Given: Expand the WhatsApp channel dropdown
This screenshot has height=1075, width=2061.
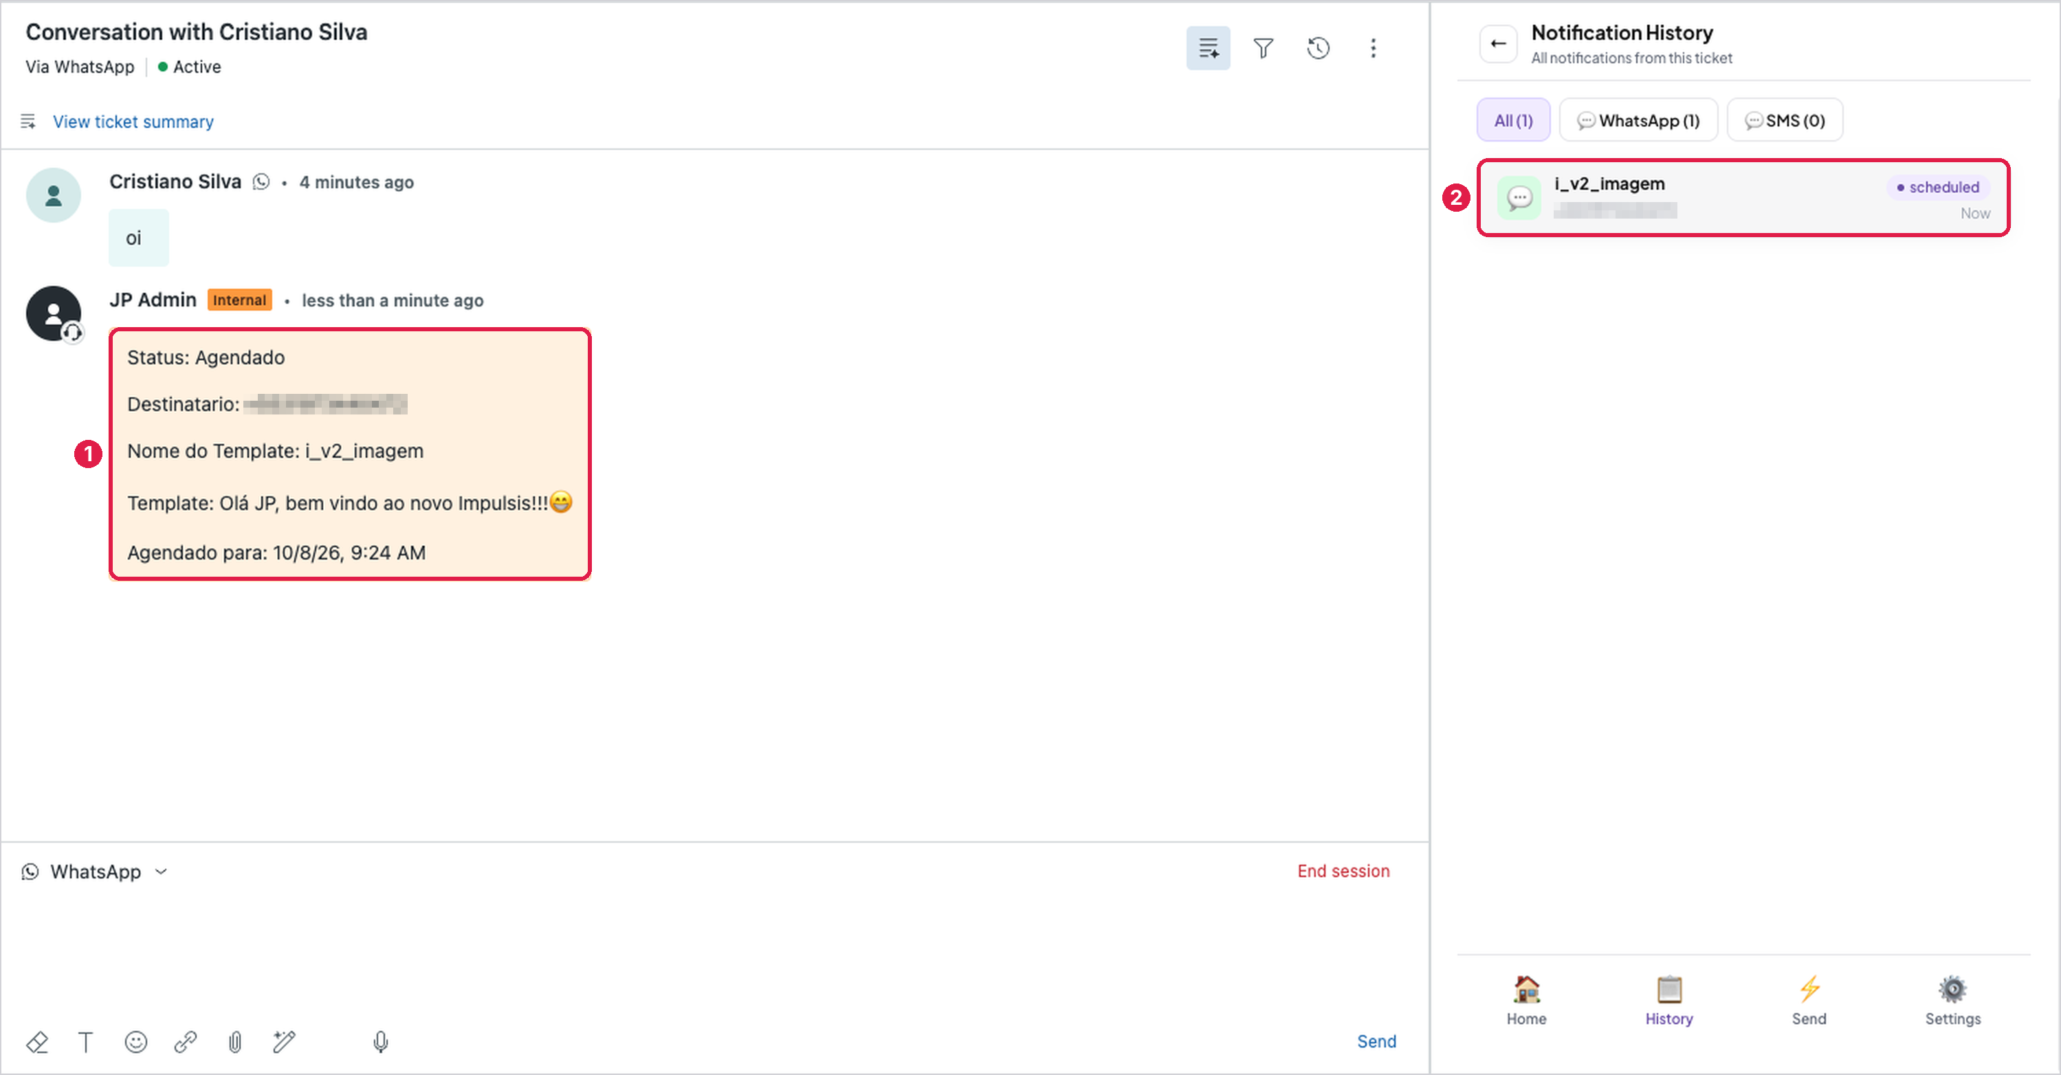Looking at the screenshot, I should click(95, 871).
